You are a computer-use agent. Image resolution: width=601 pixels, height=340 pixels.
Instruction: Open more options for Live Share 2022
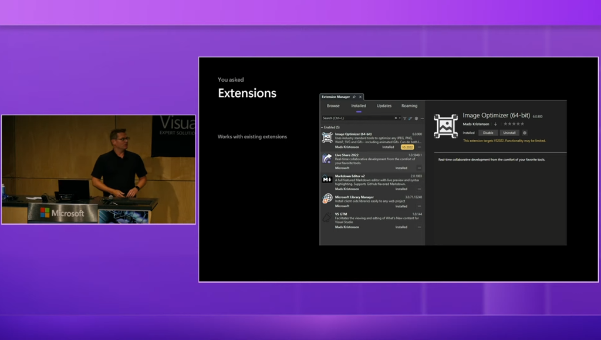click(419, 168)
